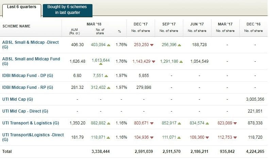Viewport: 272px width, 159px height.
Task: Switch to Last 6 quarters tab
Action: pyautogui.click(x=22, y=10)
